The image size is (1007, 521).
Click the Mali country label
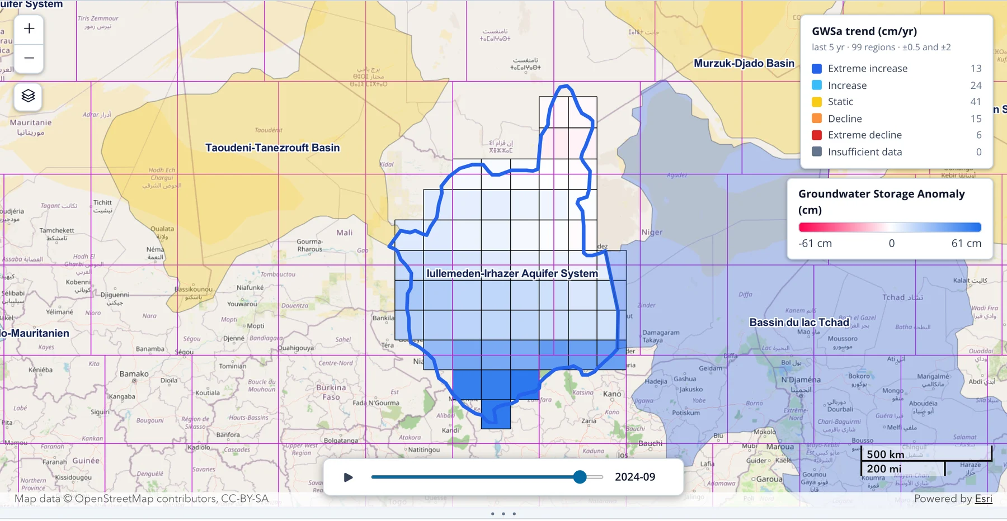pos(345,233)
